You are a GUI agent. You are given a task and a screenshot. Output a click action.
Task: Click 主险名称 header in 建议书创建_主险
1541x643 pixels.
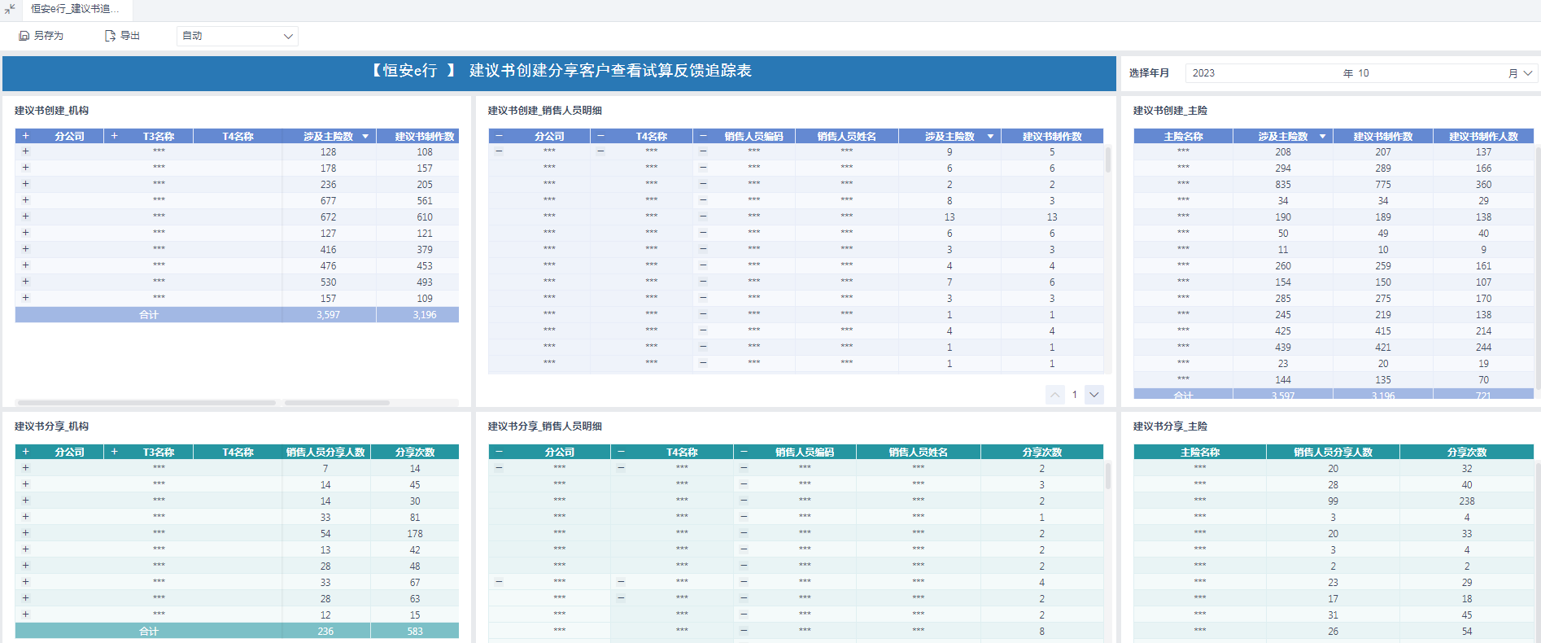click(1184, 137)
